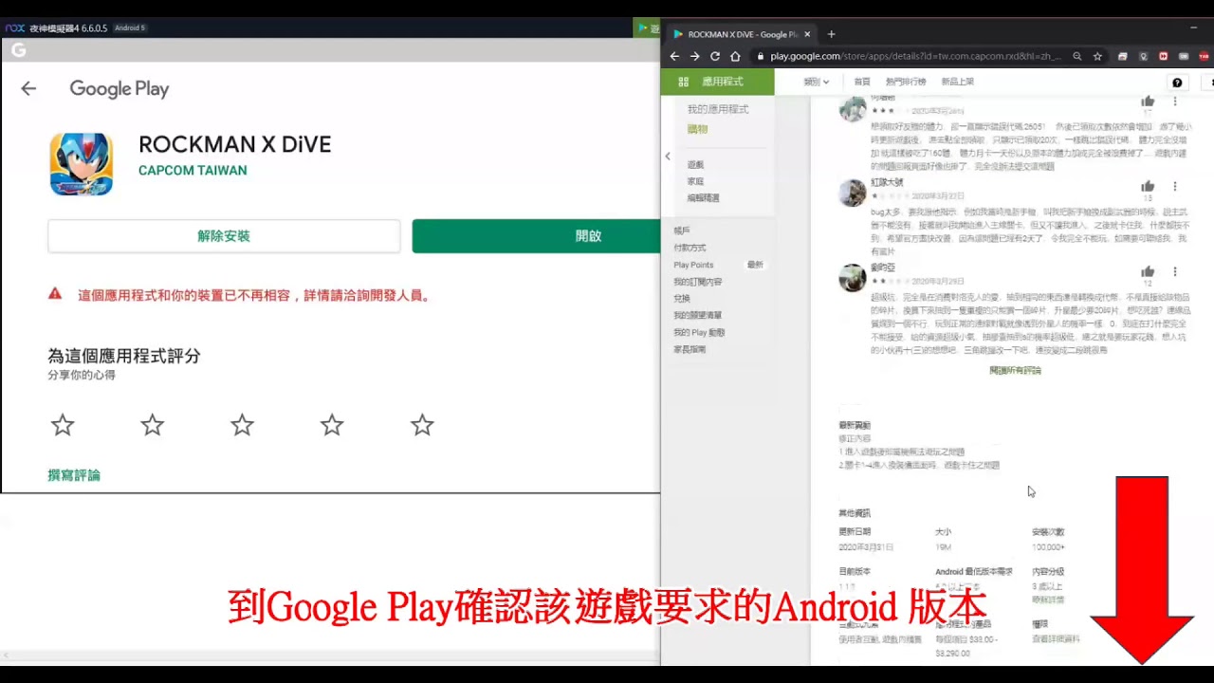This screenshot has height=683, width=1214.
Task: Open 家庭 family in sidebar
Action: [x=696, y=181]
